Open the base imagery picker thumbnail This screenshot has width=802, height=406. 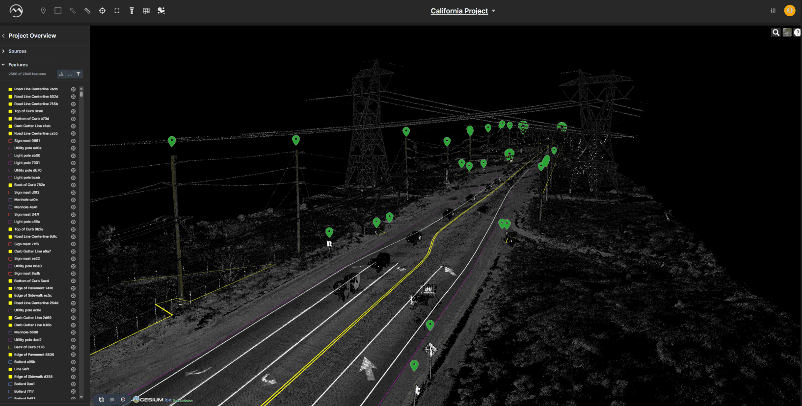787,32
